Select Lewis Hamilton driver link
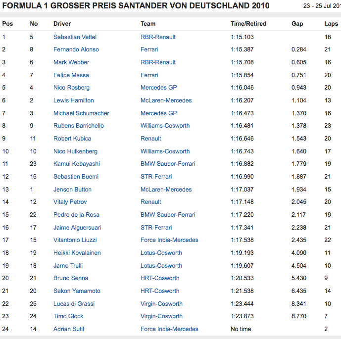This screenshot has height=339, width=341. coord(73,100)
